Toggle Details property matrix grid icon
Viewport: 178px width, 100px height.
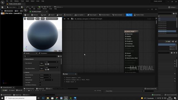pyautogui.click(x=59, y=56)
